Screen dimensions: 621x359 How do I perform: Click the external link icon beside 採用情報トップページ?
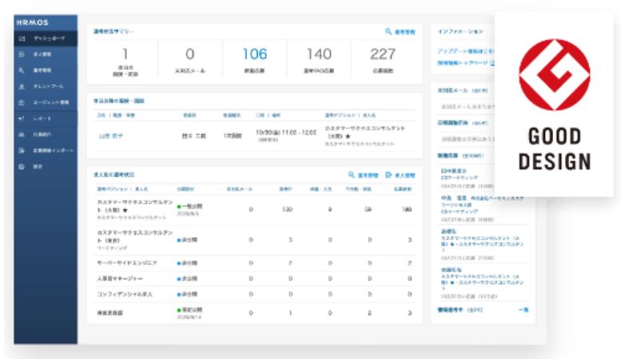[492, 62]
